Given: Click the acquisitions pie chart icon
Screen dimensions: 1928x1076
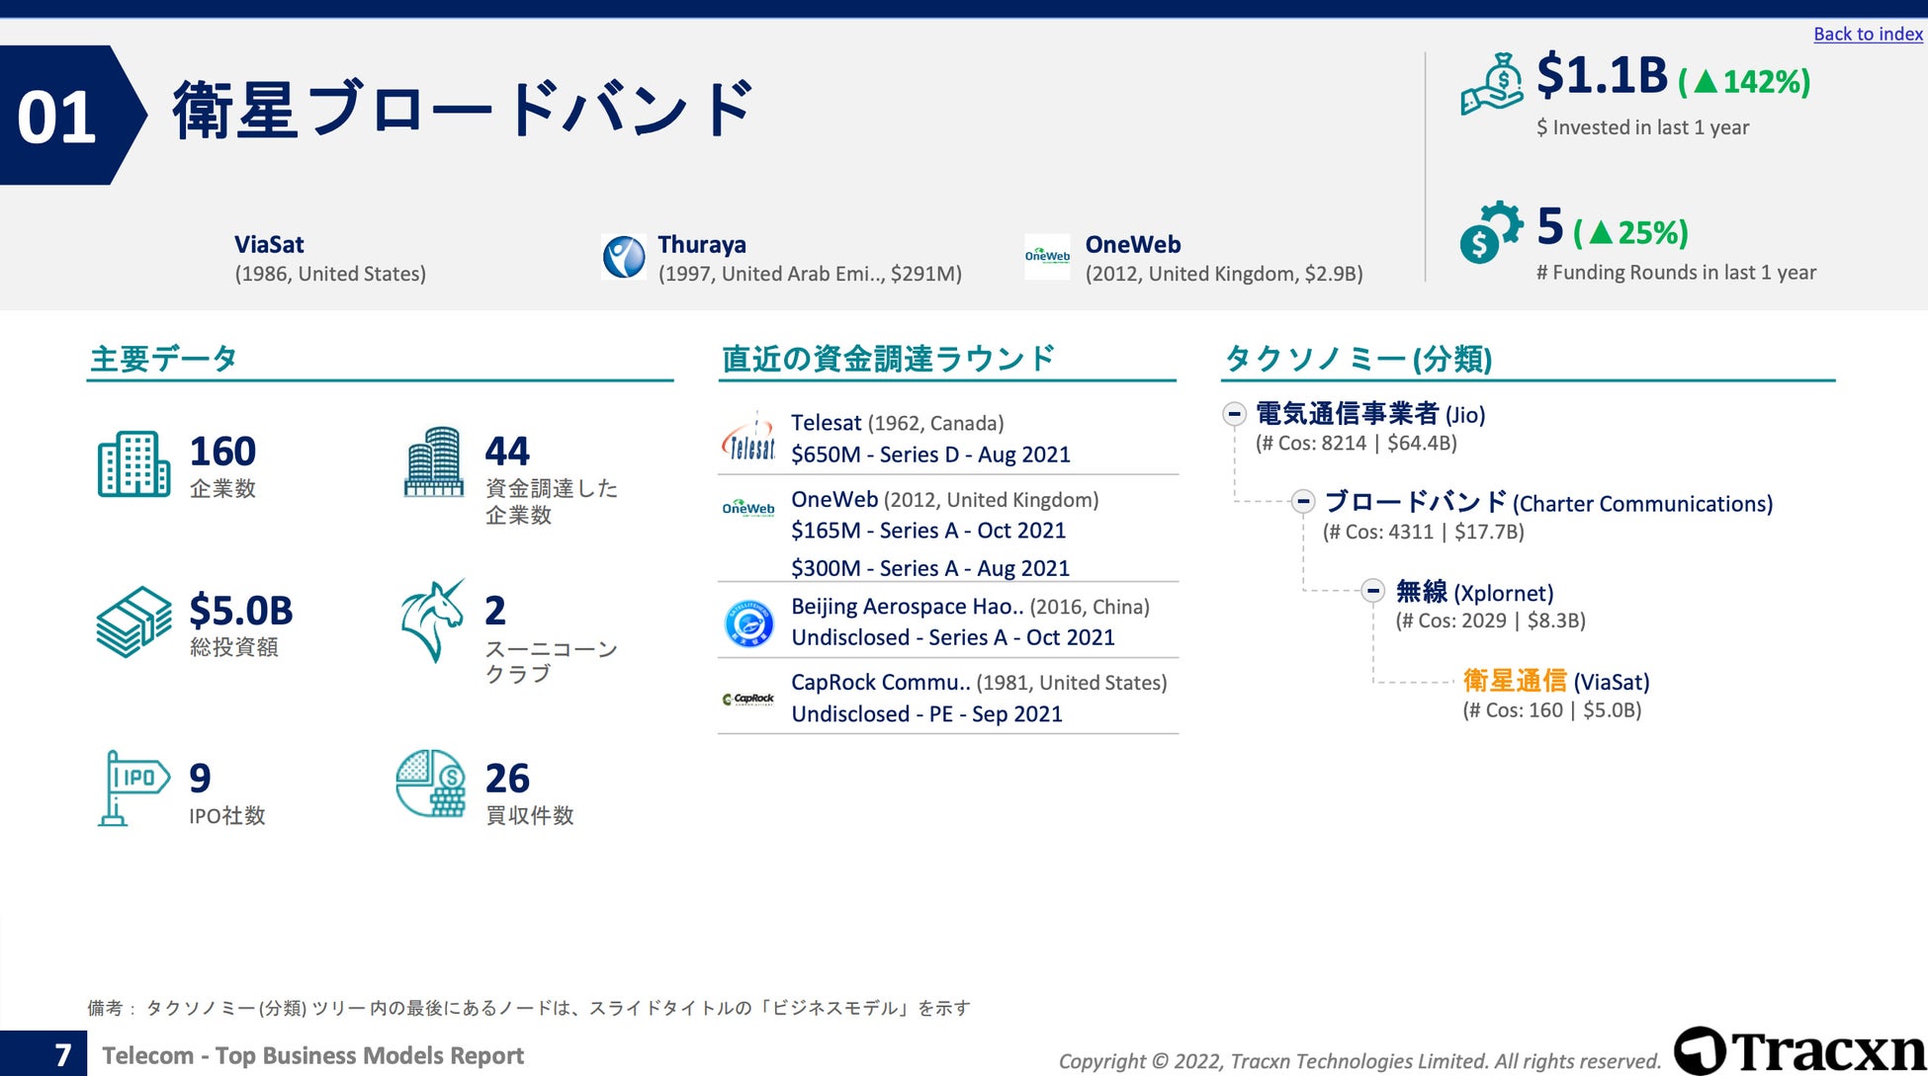Looking at the screenshot, I should click(x=430, y=784).
